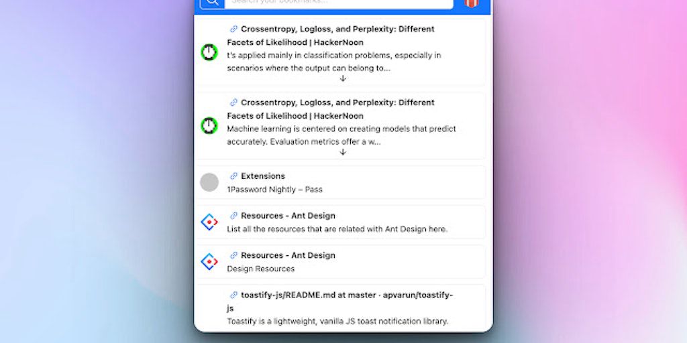Image resolution: width=687 pixels, height=343 pixels.
Task: Click the "Toastify is a lightweight" description text
Action: (x=337, y=322)
